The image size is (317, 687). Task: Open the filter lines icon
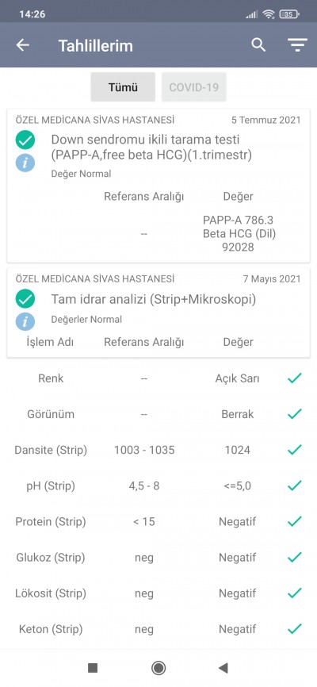(x=297, y=45)
